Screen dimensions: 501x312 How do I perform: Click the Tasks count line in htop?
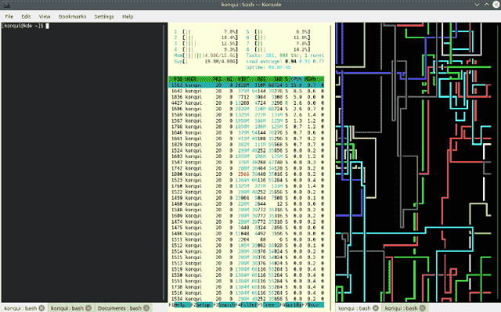pyautogui.click(x=285, y=56)
